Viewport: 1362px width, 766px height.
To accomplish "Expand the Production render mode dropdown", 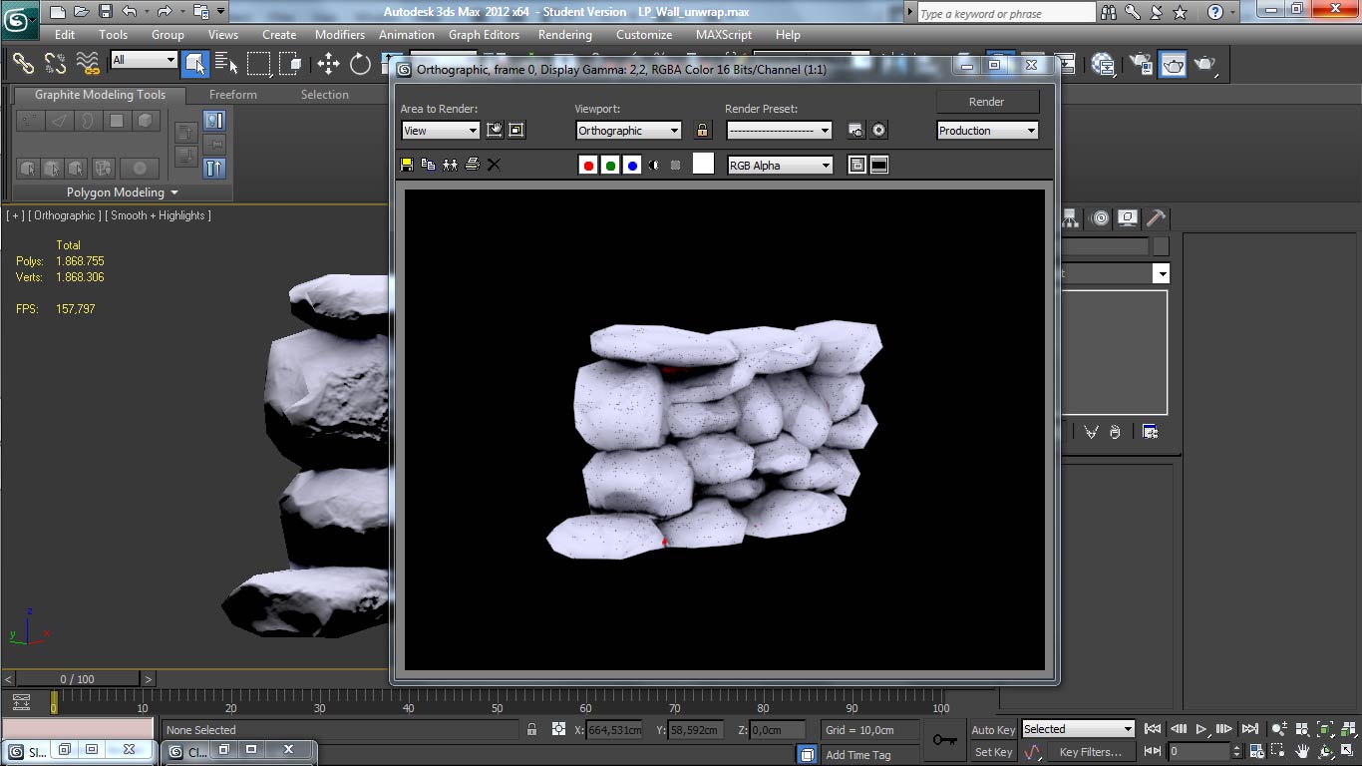I will tap(986, 130).
